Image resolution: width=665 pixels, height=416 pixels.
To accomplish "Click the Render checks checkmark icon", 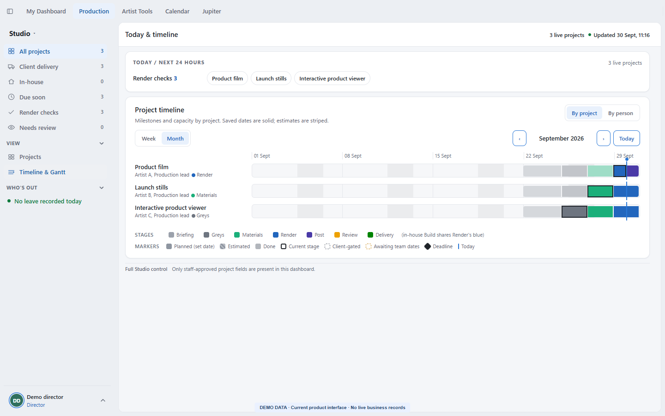I will click(x=11, y=112).
